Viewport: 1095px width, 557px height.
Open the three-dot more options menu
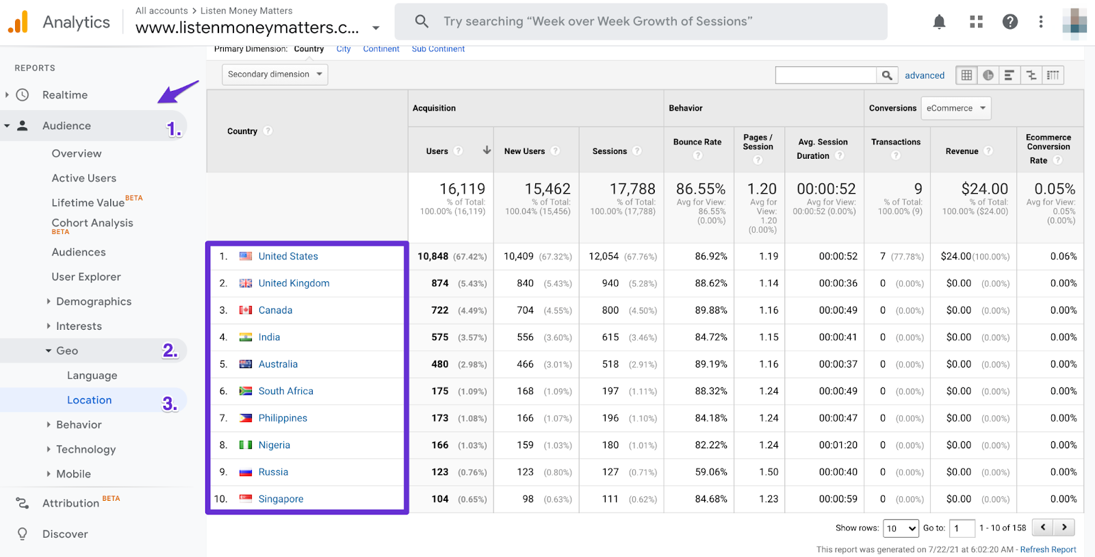click(x=1040, y=22)
